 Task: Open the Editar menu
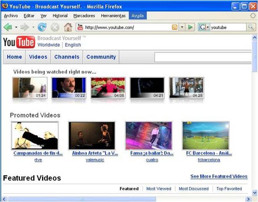click(x=29, y=16)
